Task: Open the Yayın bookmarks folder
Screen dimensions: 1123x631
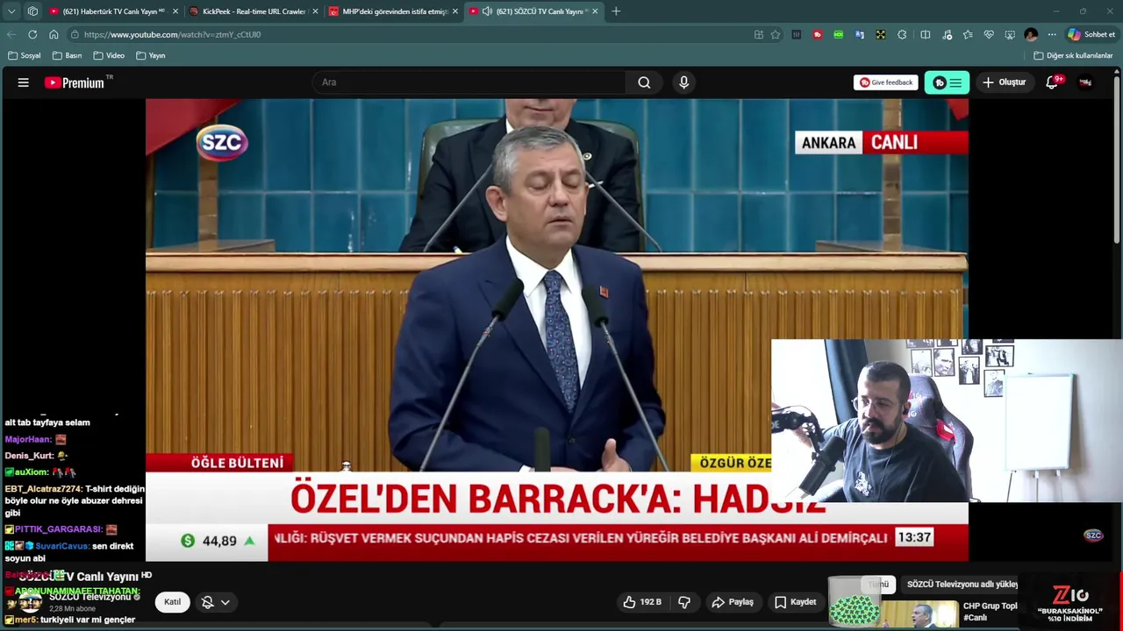Action: 151,55
